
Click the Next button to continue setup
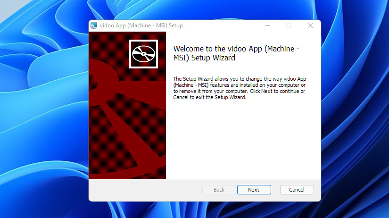coord(254,190)
